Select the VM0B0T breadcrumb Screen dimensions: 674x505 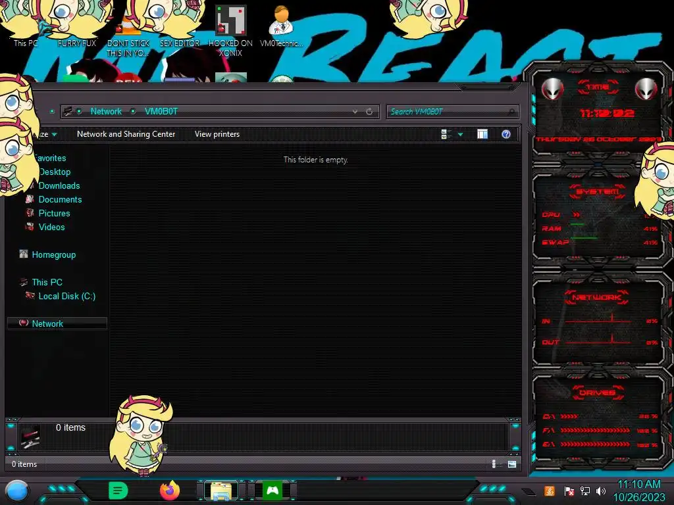point(161,112)
